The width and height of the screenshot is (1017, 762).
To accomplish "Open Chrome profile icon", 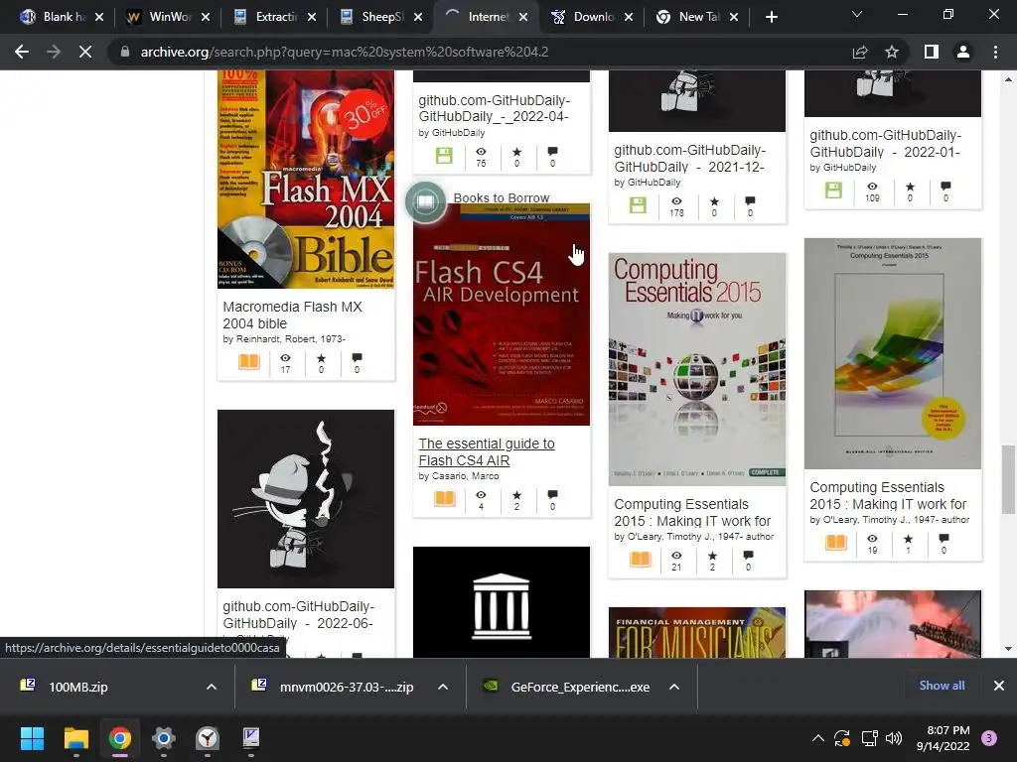I will coord(963,52).
